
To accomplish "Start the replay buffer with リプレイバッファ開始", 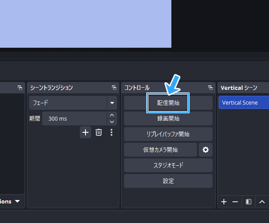I will click(x=168, y=134).
